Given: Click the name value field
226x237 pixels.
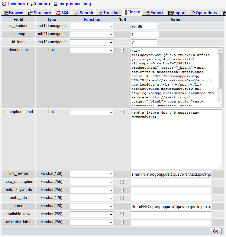Looking at the screenshot, I should point(171,206).
